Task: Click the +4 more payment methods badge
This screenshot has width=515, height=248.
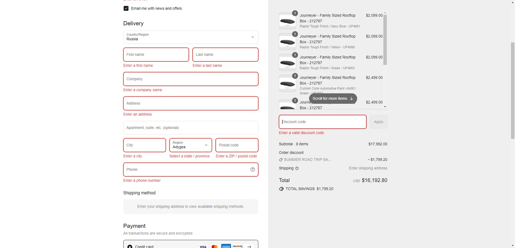Action: (249, 246)
